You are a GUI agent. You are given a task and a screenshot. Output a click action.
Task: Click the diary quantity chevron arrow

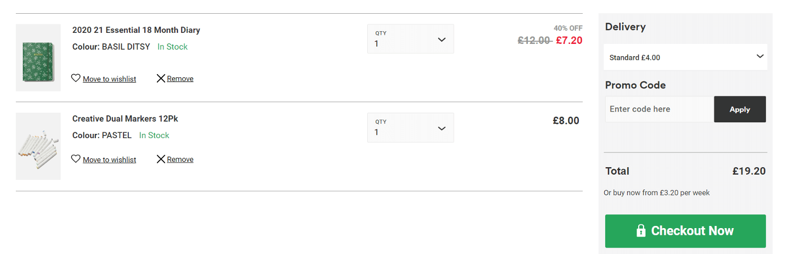pyautogui.click(x=441, y=40)
